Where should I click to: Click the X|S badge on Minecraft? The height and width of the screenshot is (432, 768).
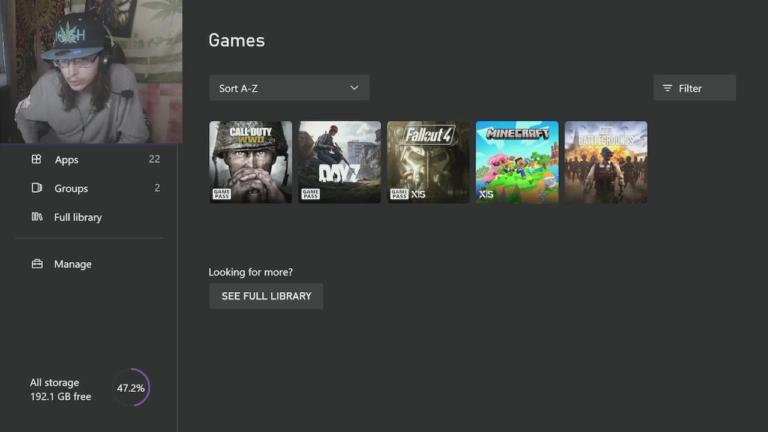pyautogui.click(x=485, y=194)
